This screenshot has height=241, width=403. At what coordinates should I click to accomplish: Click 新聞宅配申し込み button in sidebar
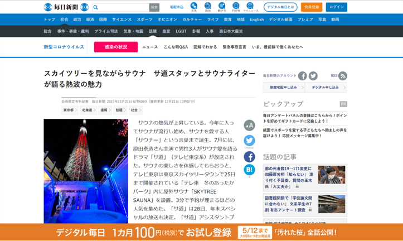tap(284, 88)
